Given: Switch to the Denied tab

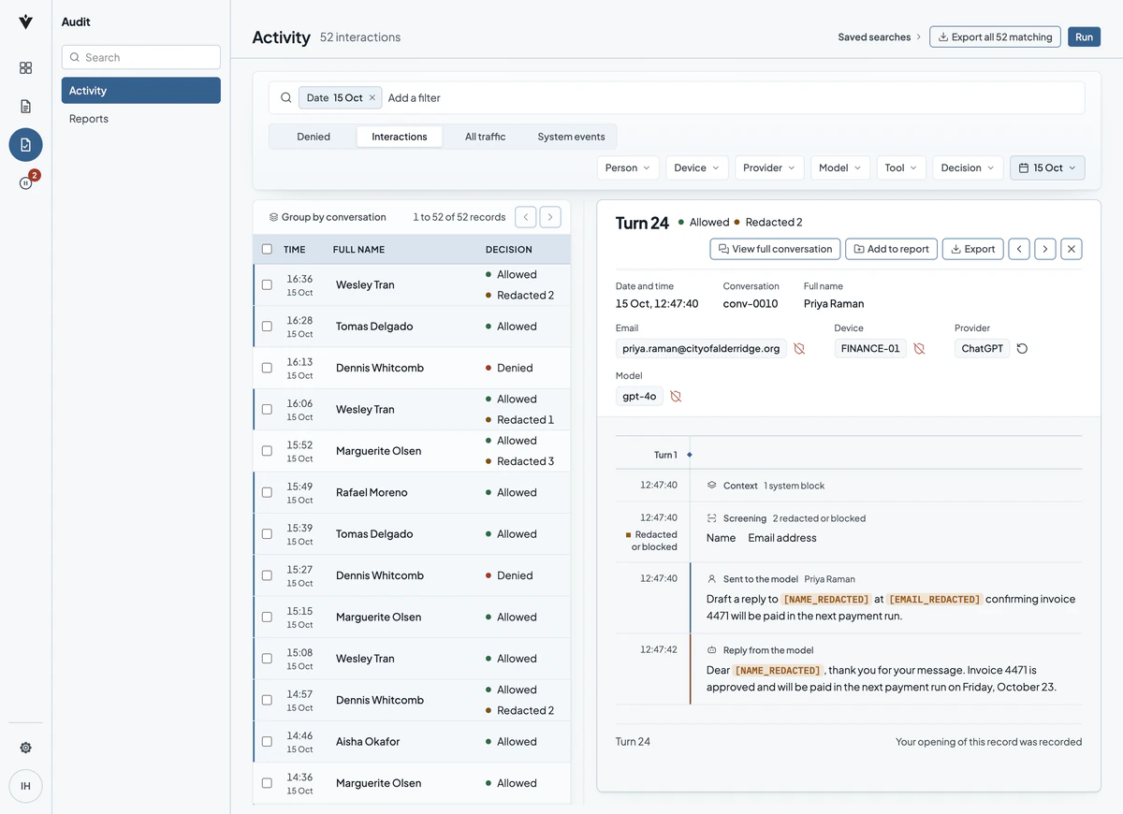Looking at the screenshot, I should pos(314,137).
